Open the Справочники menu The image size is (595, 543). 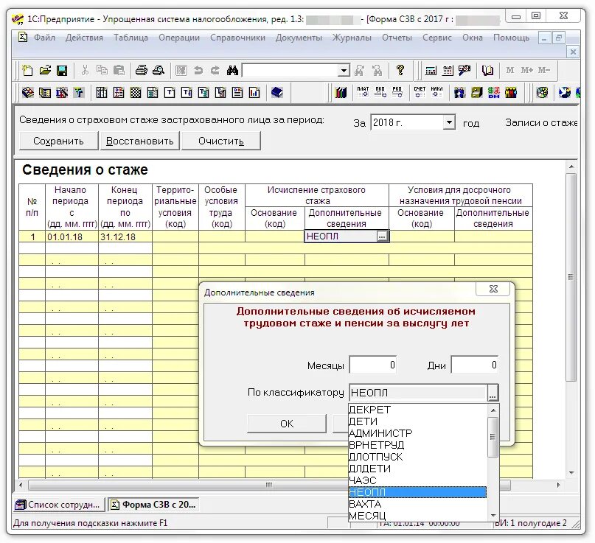tap(237, 38)
